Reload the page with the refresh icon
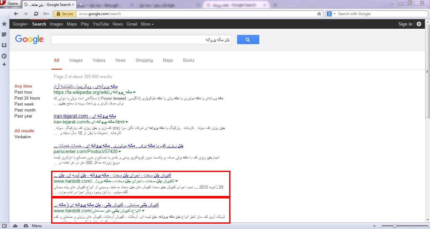This screenshot has height=229, width=430. [x=36, y=14]
